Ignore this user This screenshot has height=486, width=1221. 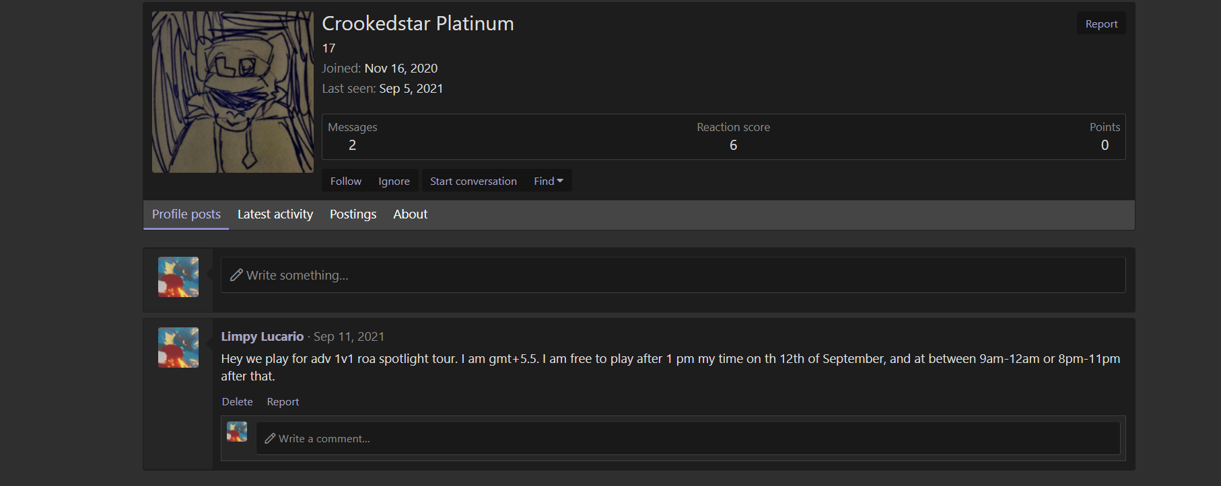[394, 181]
